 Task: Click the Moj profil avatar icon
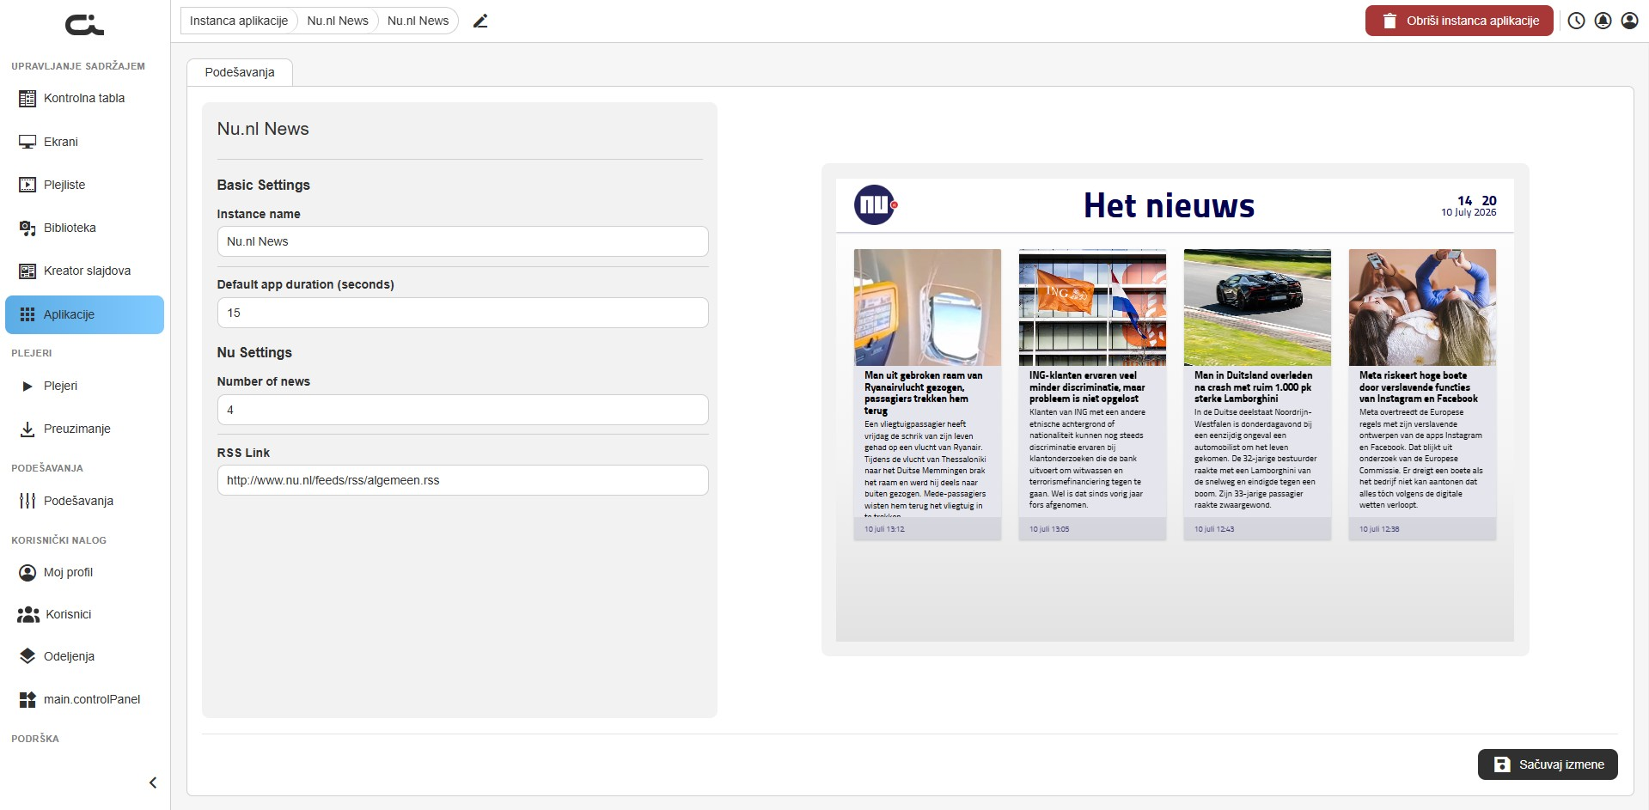(27, 572)
